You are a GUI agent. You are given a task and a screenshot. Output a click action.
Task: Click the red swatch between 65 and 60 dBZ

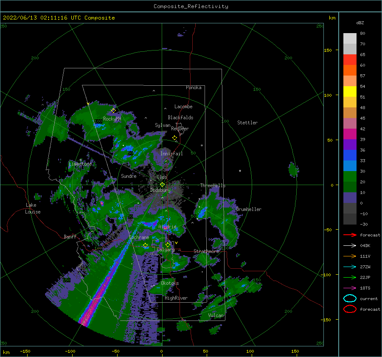350,60
